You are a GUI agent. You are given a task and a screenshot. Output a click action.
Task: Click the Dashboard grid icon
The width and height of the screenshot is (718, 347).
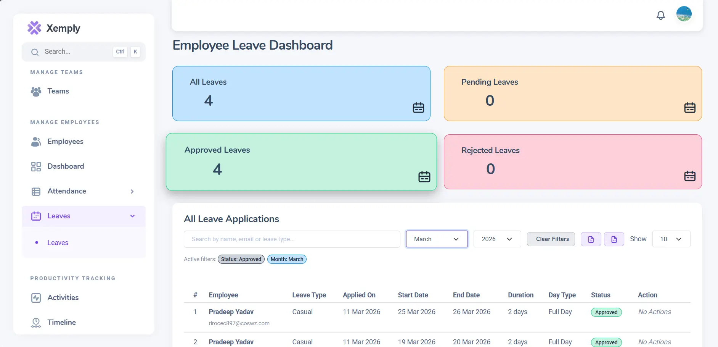pyautogui.click(x=36, y=166)
